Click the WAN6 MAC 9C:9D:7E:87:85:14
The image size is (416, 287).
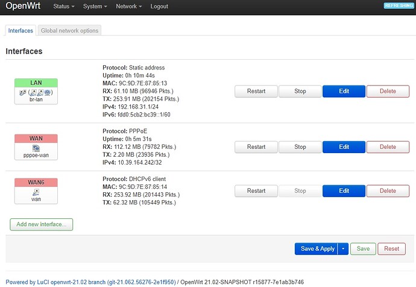[143, 187]
